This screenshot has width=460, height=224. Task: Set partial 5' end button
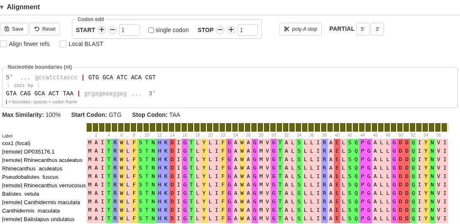[x=363, y=29]
